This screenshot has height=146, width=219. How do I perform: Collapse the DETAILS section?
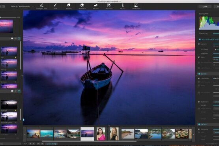(199, 124)
